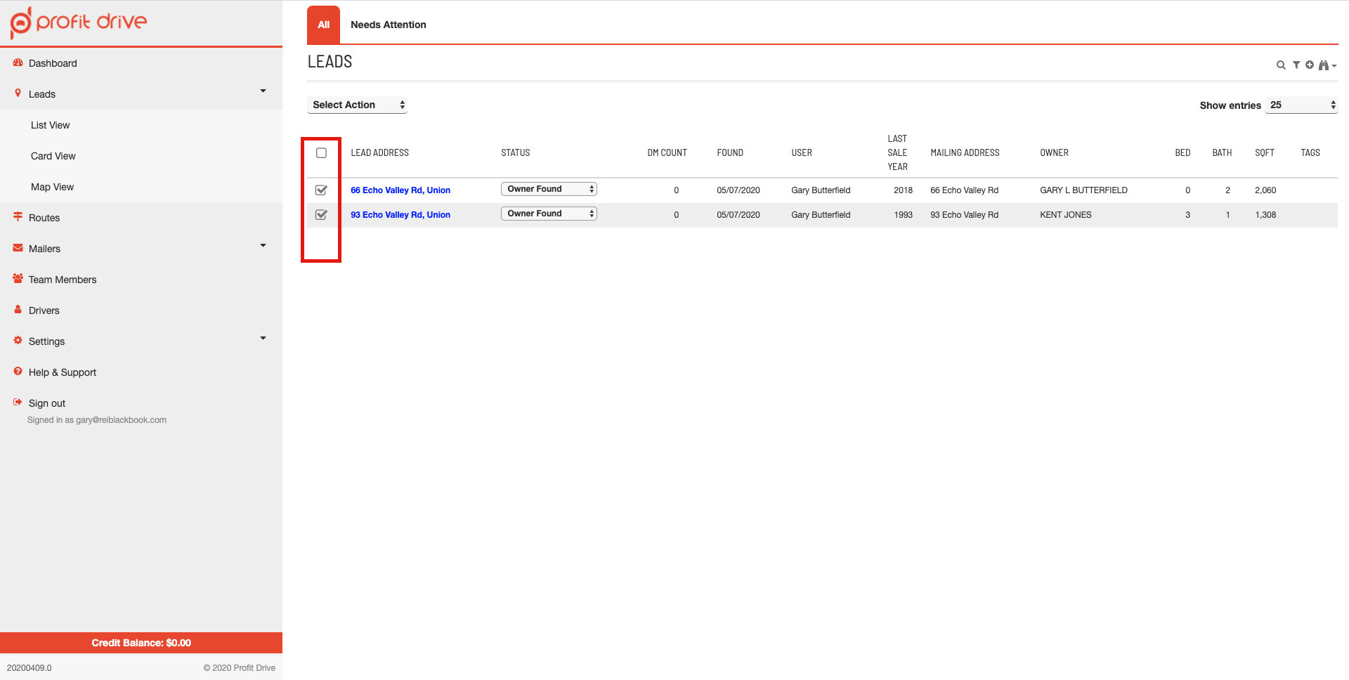Open the filter funnel icon
Viewport: 1349px width, 680px height.
click(1296, 65)
